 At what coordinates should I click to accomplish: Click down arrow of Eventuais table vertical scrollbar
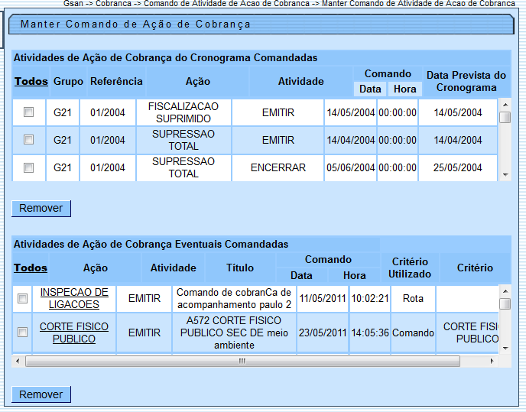coord(505,348)
